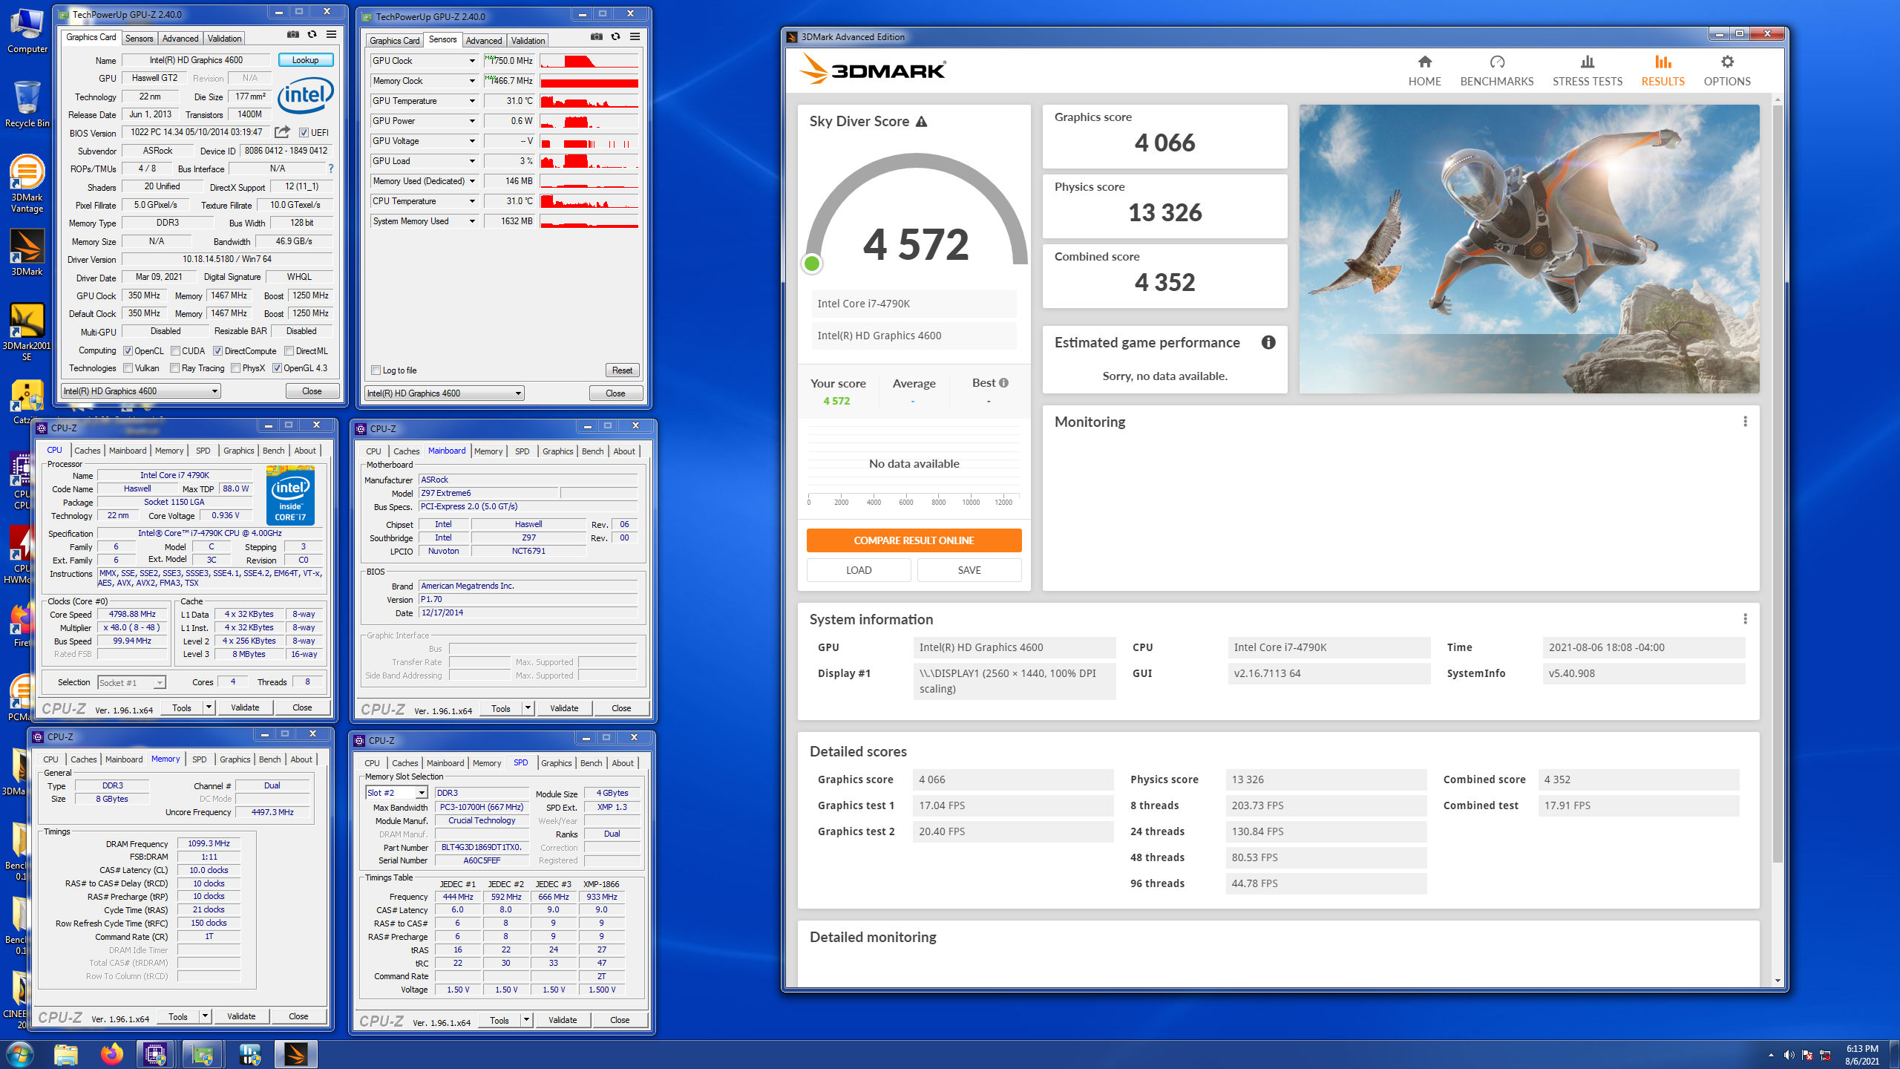Toggle the UEFI checkbox in GPU-Z
Screen dimensions: 1900x1069
[x=304, y=133]
